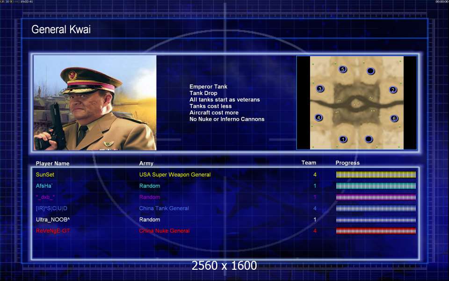Click player name SunSet
This screenshot has width=449, height=281.
pyautogui.click(x=45, y=175)
